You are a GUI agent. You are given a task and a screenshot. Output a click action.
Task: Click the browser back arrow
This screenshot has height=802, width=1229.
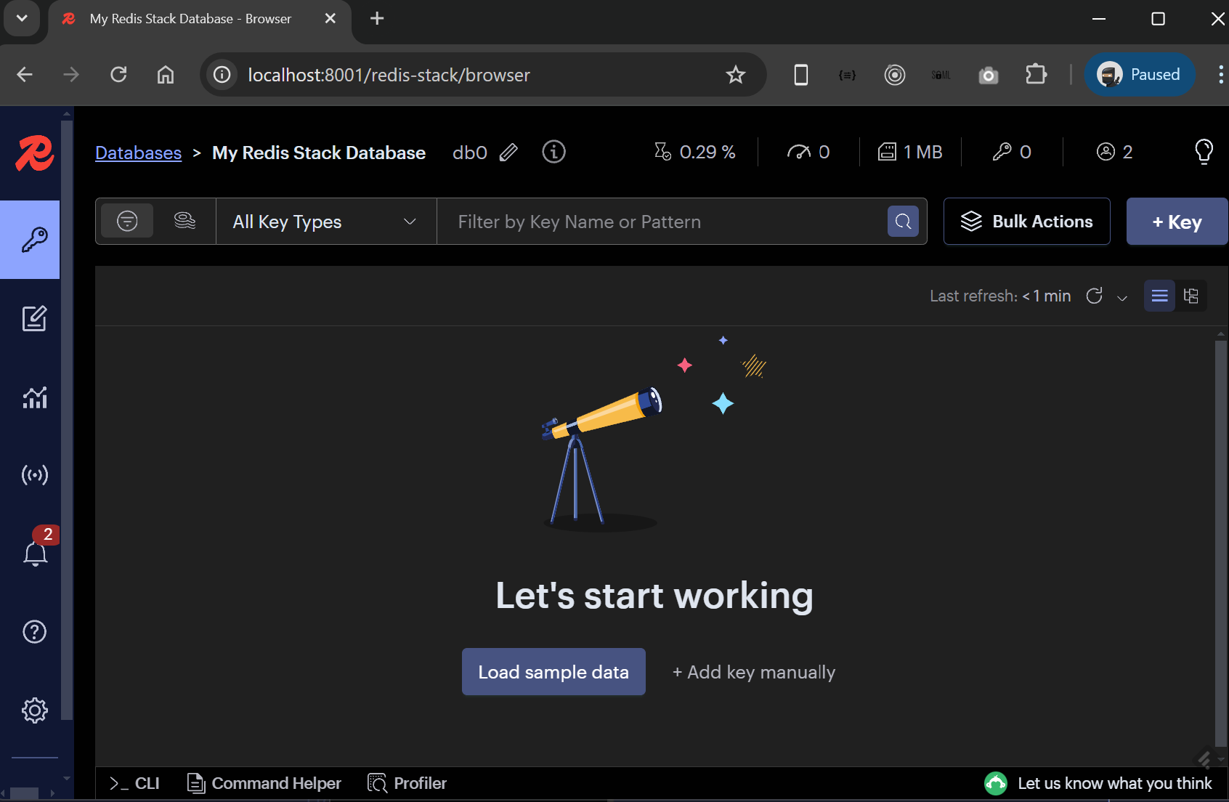(x=25, y=75)
